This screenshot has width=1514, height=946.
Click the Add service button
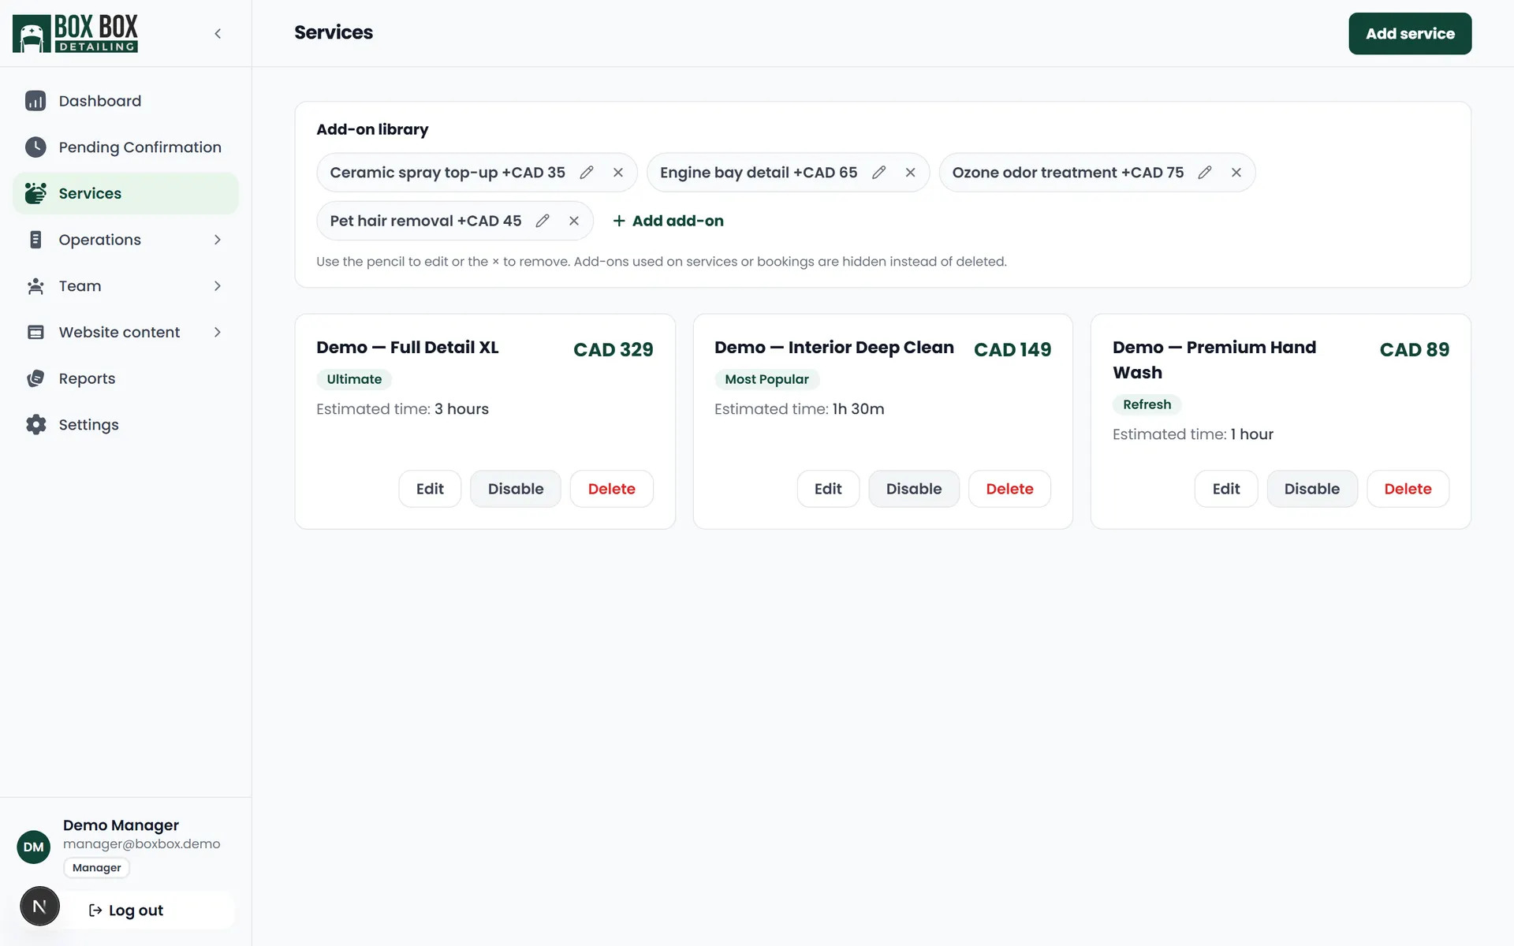click(1410, 33)
